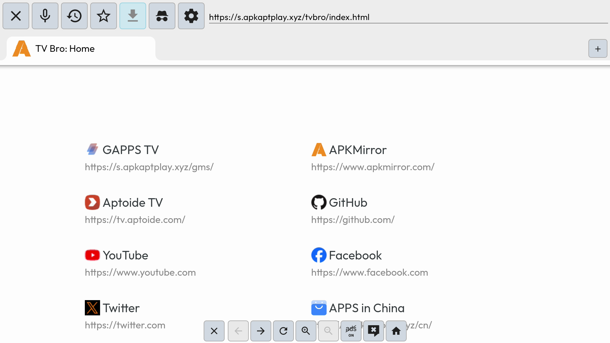Click the URL address field
Viewport: 610px width, 343px height.
point(408,17)
